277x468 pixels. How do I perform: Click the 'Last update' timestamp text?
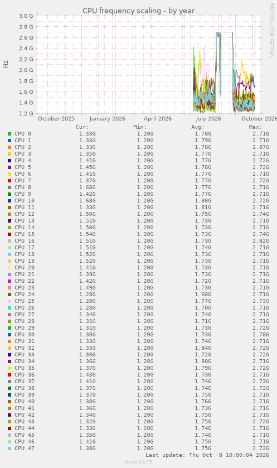pyautogui.click(x=207, y=455)
